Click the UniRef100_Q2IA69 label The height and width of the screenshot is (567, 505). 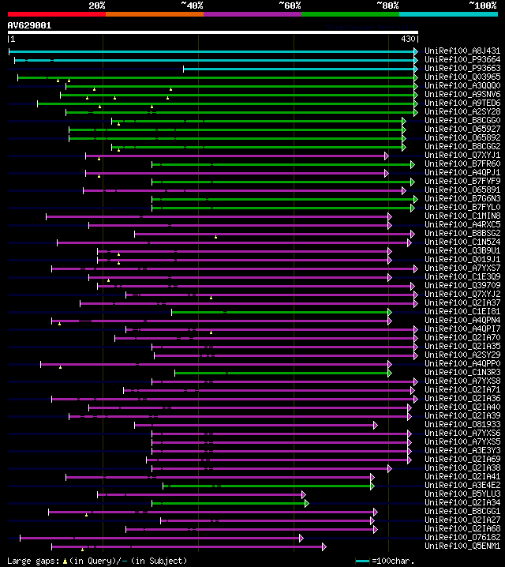tap(462, 459)
